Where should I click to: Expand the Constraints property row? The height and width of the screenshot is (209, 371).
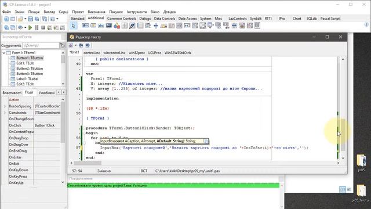5,113
